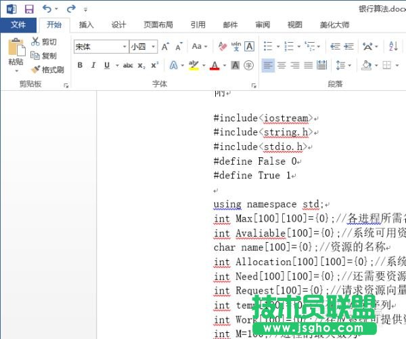Viewport: 406px width, 339px height.
Task: Switch to the 美化大师 tab
Action: coord(334,25)
